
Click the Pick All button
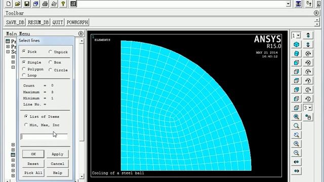(x=33, y=173)
